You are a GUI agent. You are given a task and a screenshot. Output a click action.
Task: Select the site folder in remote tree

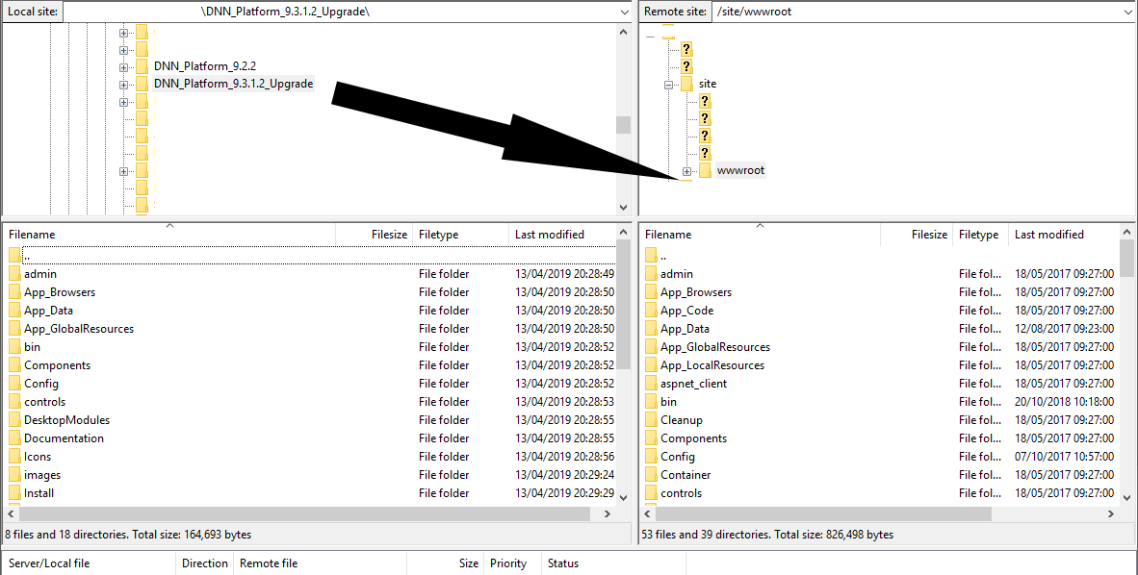(x=707, y=84)
